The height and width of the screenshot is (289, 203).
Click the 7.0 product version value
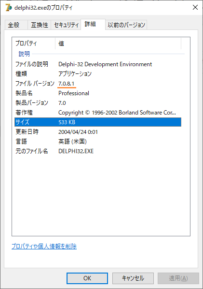pyautogui.click(x=62, y=103)
